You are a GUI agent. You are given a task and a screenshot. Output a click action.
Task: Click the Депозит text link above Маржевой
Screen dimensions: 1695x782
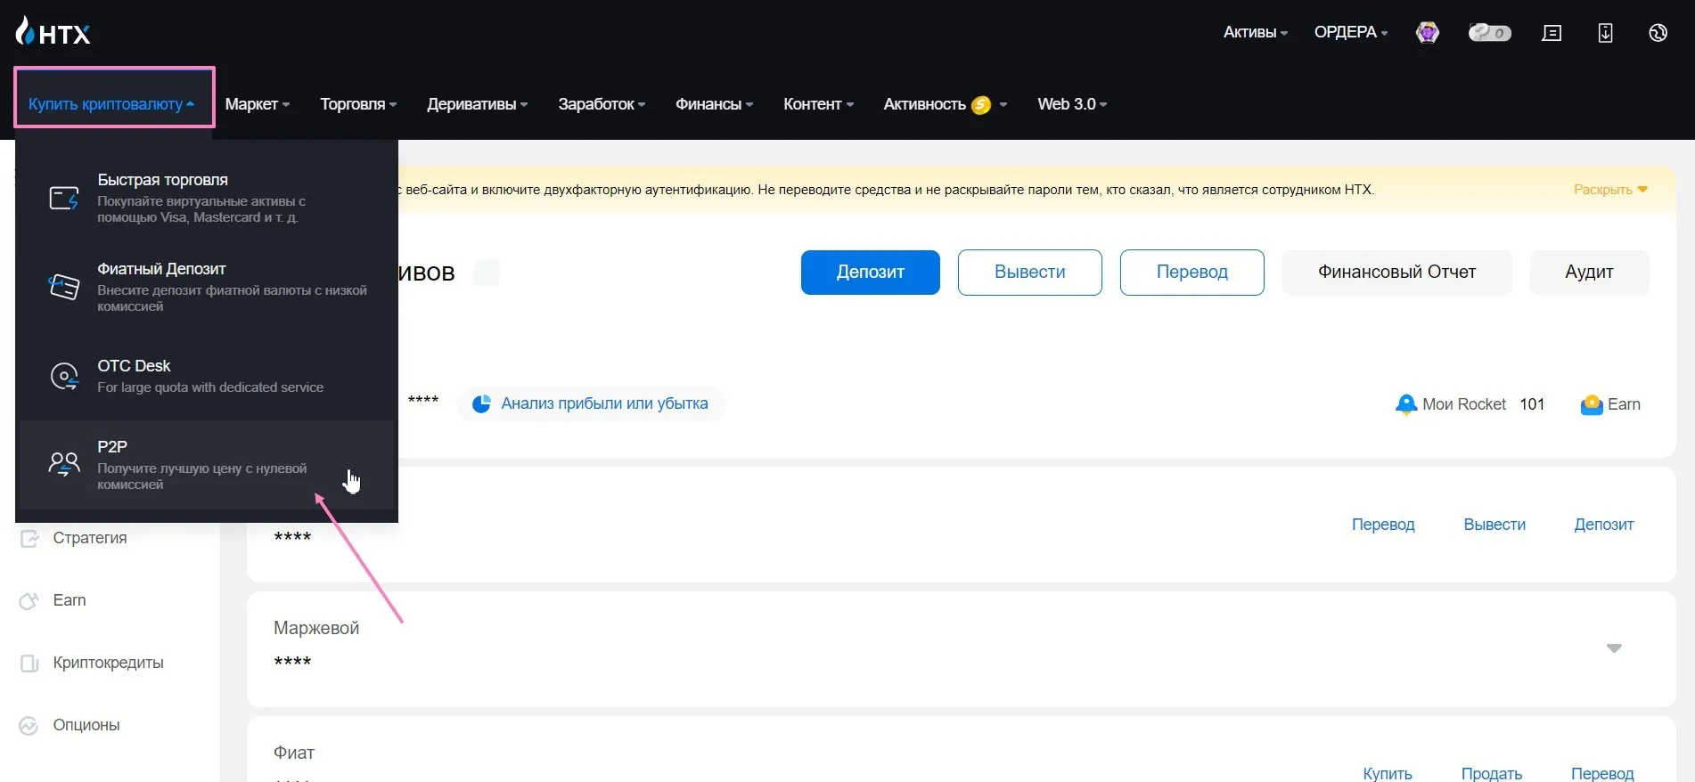point(1604,525)
